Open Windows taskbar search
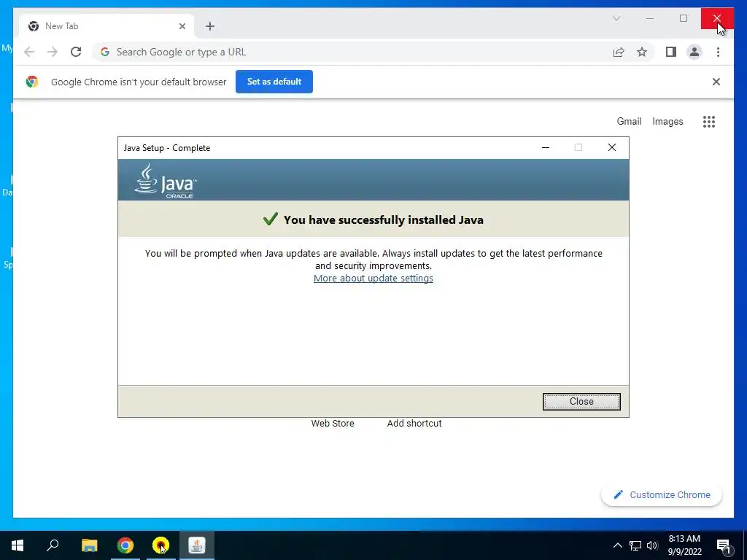The width and height of the screenshot is (747, 560). pyautogui.click(x=53, y=545)
